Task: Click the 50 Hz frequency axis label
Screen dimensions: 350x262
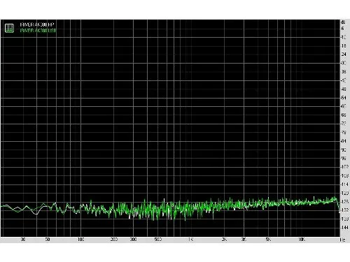Action: click(48, 240)
